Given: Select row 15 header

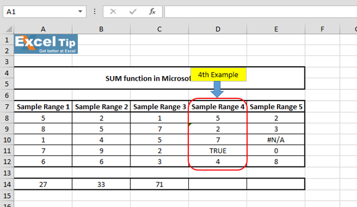Looking at the screenshot, I should tap(7, 196).
